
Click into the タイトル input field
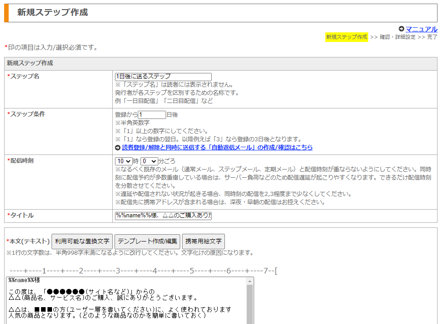click(163, 216)
